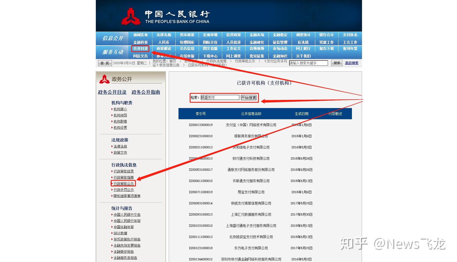Open 快钱支付清算信息有限公司 entry

pos(251,203)
